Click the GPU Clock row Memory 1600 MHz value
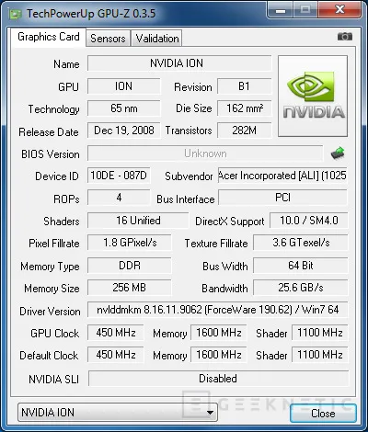This screenshot has width=368, height=432. click(219, 333)
